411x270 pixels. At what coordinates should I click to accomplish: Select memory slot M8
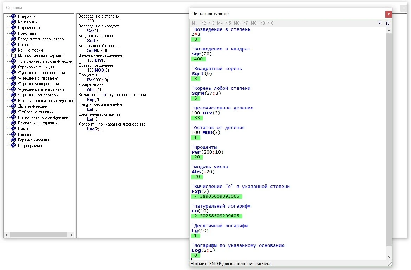pyautogui.click(x=254, y=23)
